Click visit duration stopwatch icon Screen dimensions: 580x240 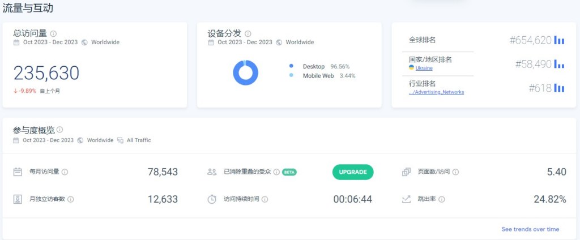coord(212,199)
